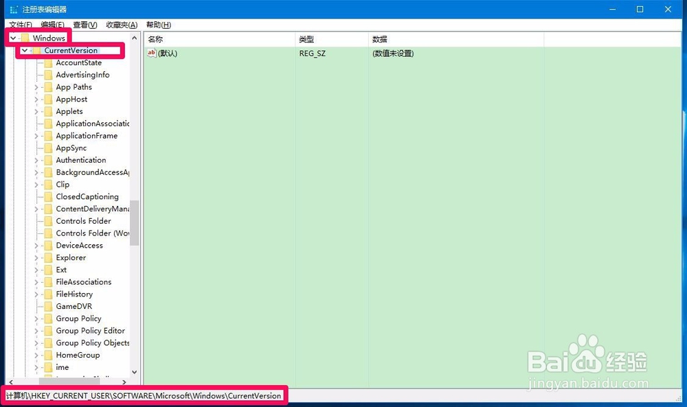Click the tree vertical scrollbar thumb
The width and height of the screenshot is (687, 407).
coord(135,223)
